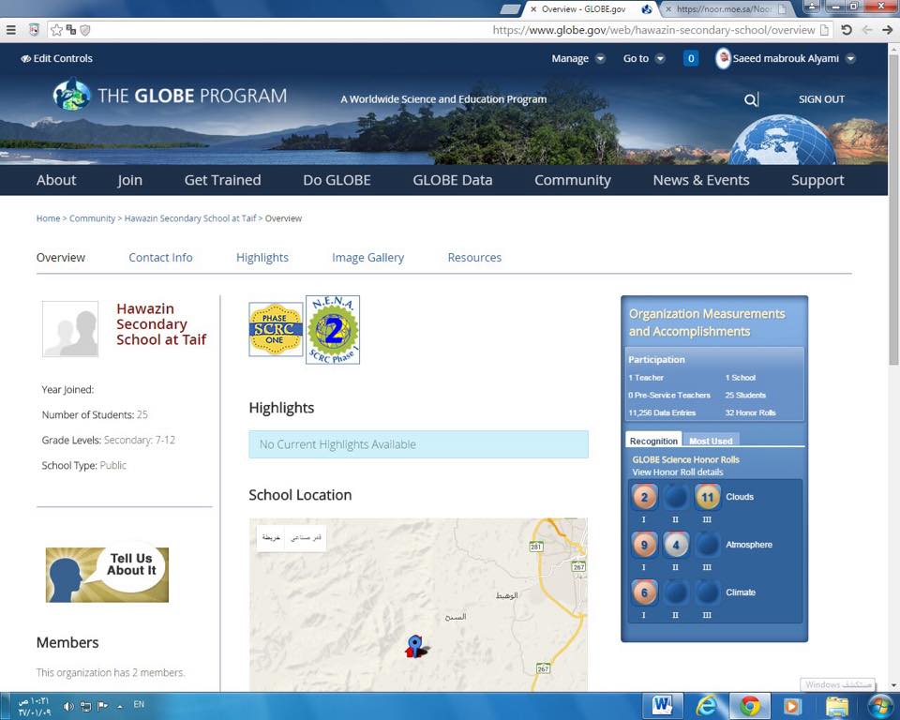Select the Recognition tab
The width and height of the screenshot is (900, 720).
coord(653,441)
